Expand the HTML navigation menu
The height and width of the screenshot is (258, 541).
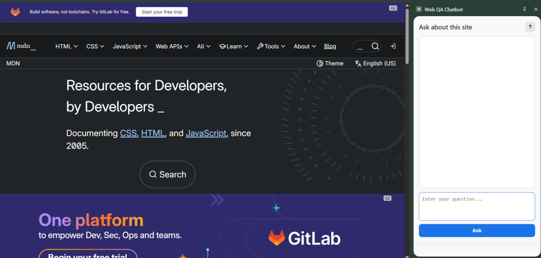pyautogui.click(x=66, y=46)
